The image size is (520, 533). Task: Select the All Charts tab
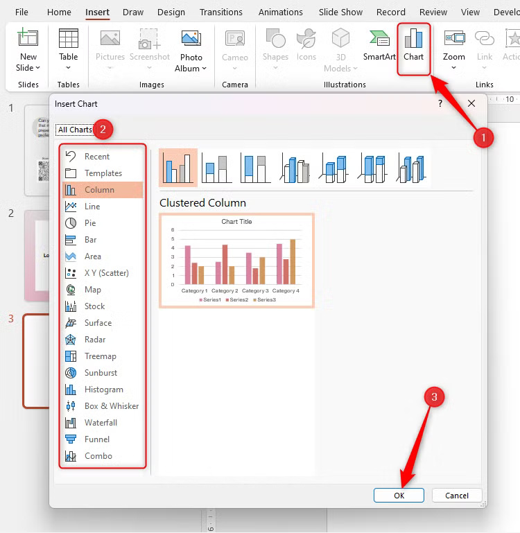[75, 130]
